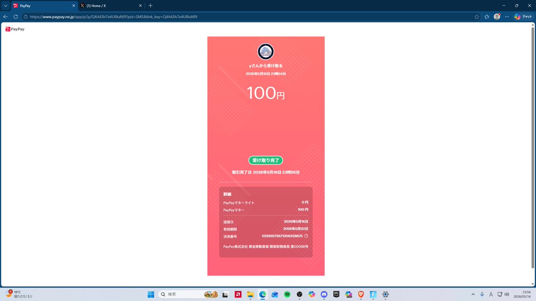
Task: Close the Home / X tab
Action: pyautogui.click(x=140, y=6)
